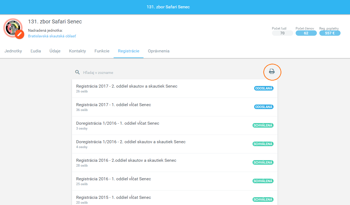Click ODOSLANÁ badge on 2017 2. oddiel row

point(264,88)
